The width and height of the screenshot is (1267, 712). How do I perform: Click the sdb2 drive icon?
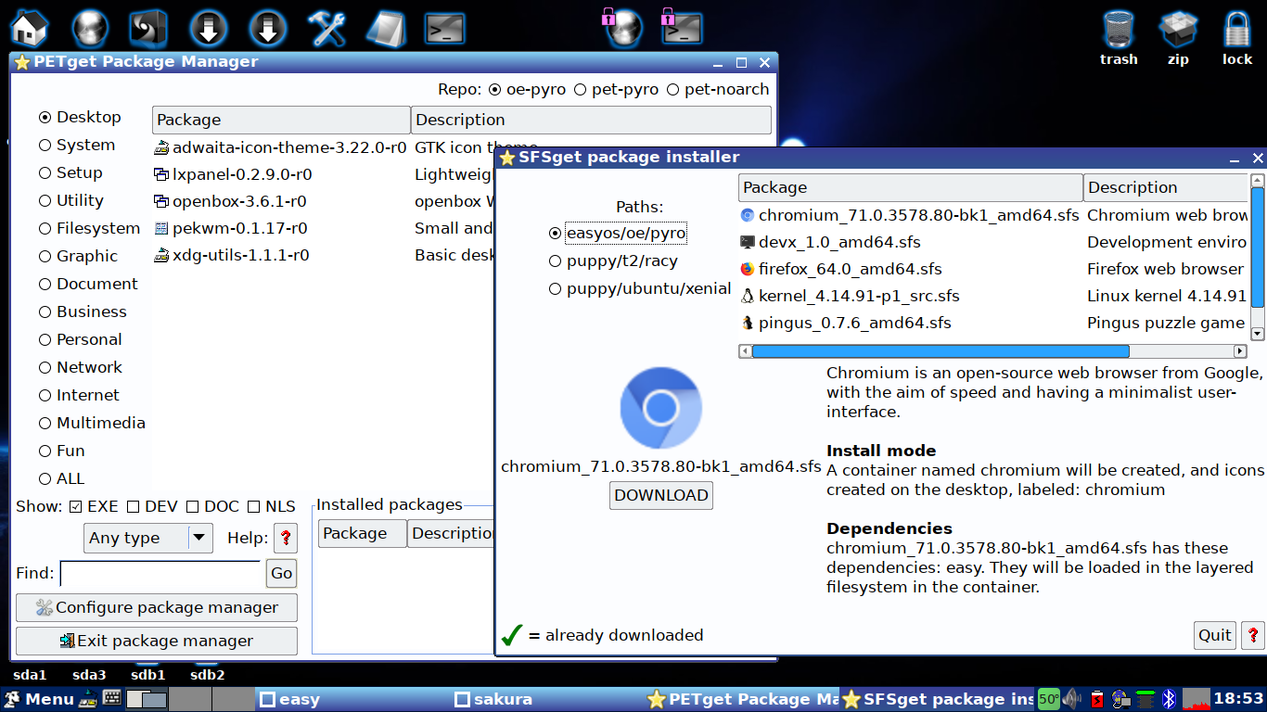coord(208,675)
